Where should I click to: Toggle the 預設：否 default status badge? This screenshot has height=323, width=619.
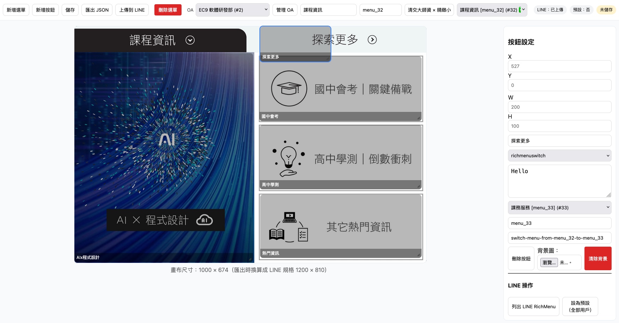tap(582, 10)
